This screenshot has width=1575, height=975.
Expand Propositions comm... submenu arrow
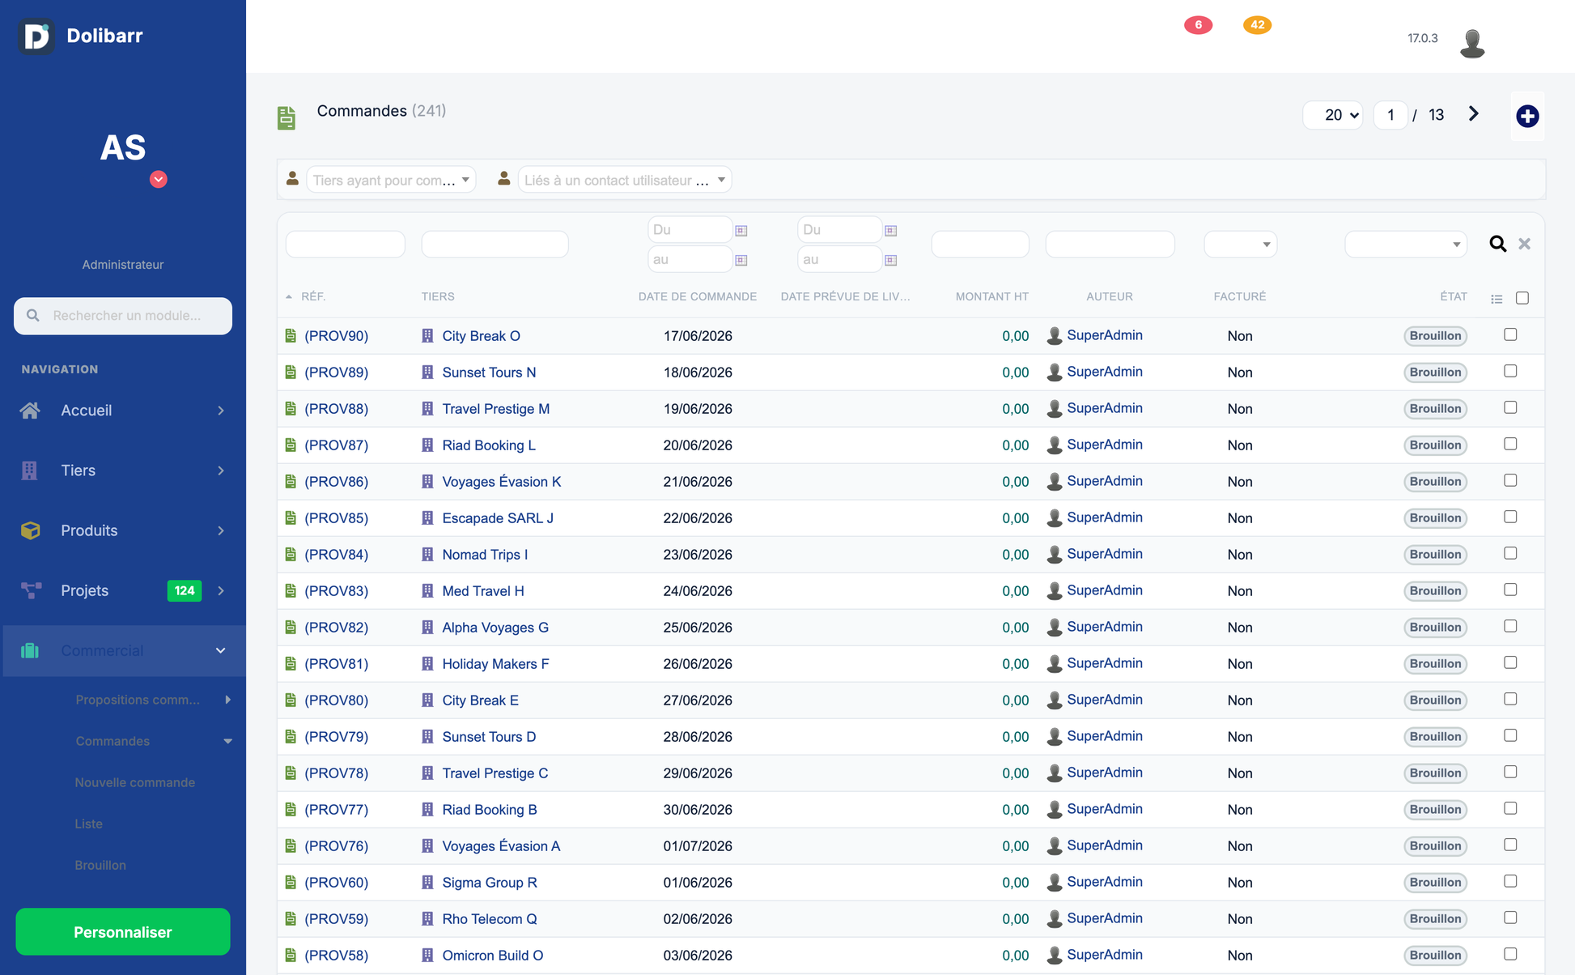tap(228, 700)
